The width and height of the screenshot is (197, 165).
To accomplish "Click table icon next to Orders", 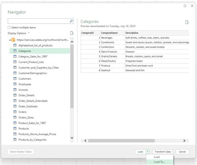I will click(x=15, y=112).
